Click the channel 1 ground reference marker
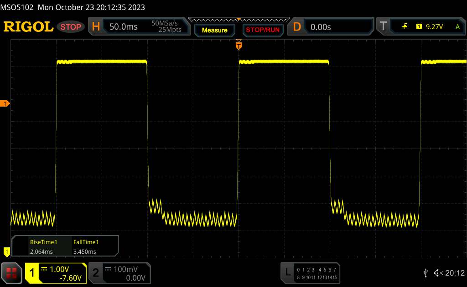The height and width of the screenshot is (287, 467). pyautogui.click(x=6, y=251)
